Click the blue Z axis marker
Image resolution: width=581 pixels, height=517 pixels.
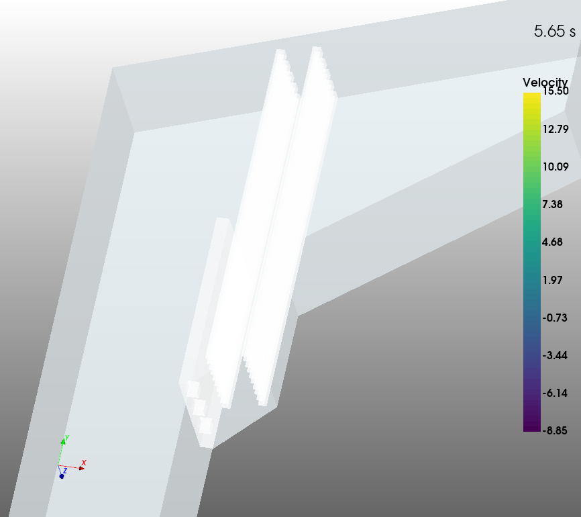[62, 476]
